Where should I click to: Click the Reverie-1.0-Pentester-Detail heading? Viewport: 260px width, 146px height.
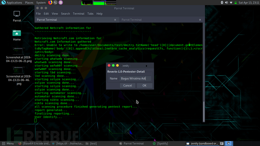coord(126,71)
